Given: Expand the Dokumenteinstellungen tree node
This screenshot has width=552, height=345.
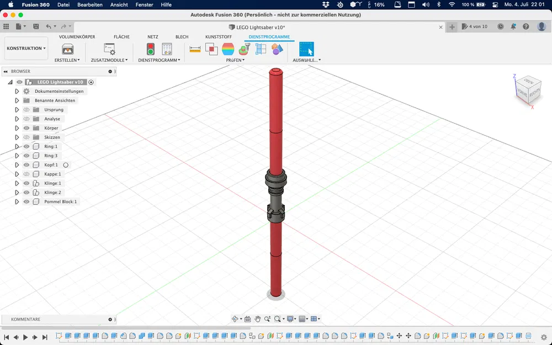Looking at the screenshot, I should [x=17, y=91].
